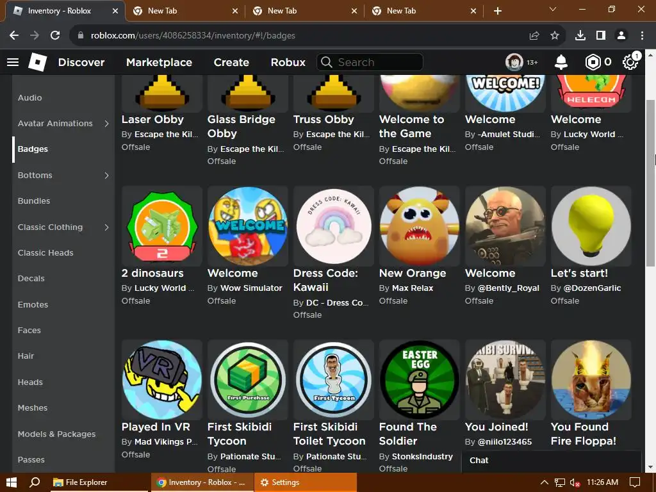Bookmark this page with the star icon
656x492 pixels.
554,36
